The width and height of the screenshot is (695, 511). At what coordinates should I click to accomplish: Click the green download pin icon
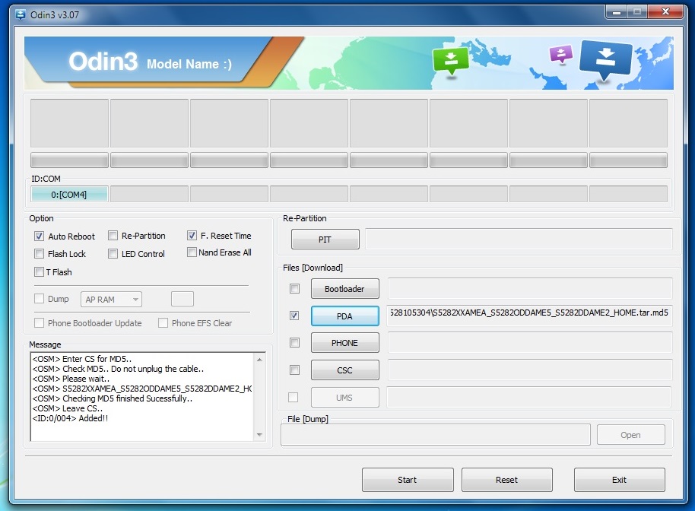click(x=450, y=59)
